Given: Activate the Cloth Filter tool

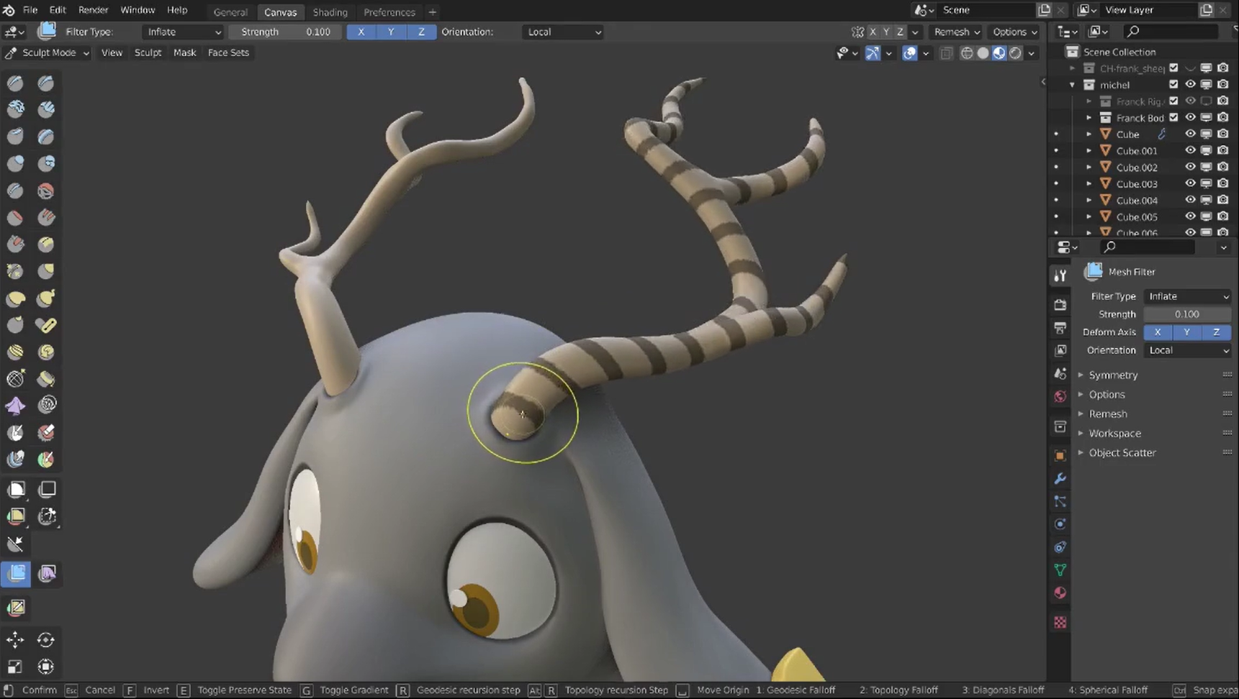Looking at the screenshot, I should (45, 573).
